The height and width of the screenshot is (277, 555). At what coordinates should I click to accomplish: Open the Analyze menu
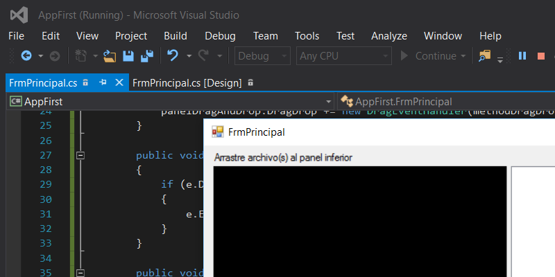[x=389, y=36]
